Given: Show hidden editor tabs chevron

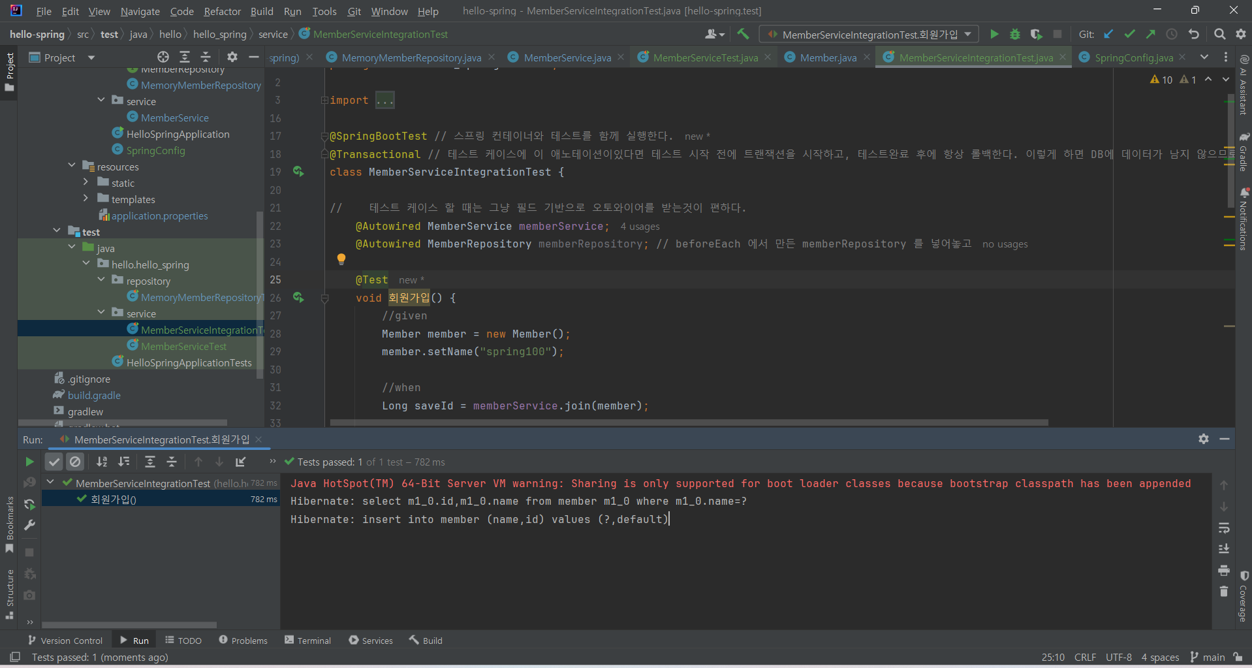Looking at the screenshot, I should click(x=1204, y=57).
